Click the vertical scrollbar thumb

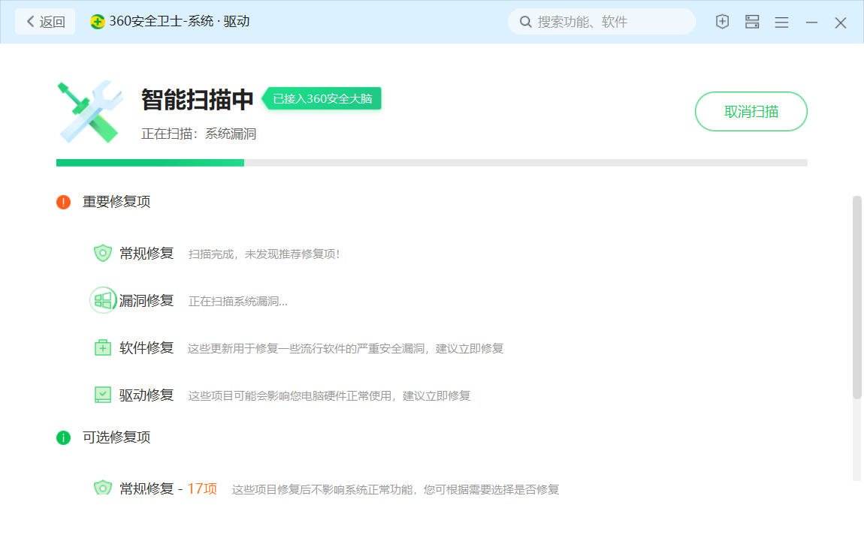click(856, 296)
